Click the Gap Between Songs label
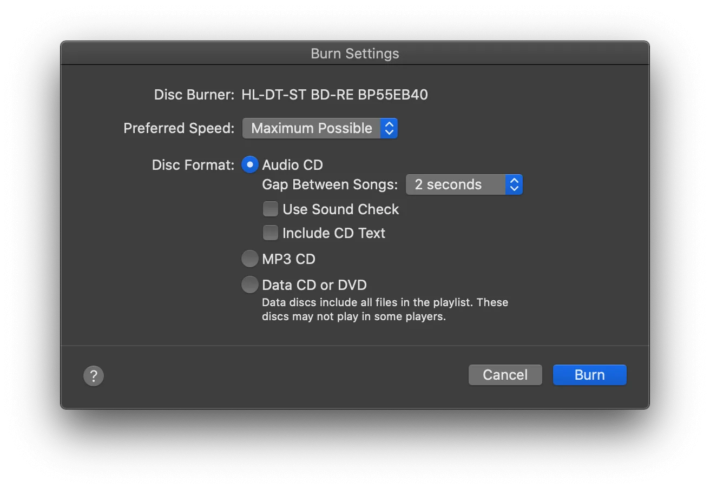 point(330,184)
